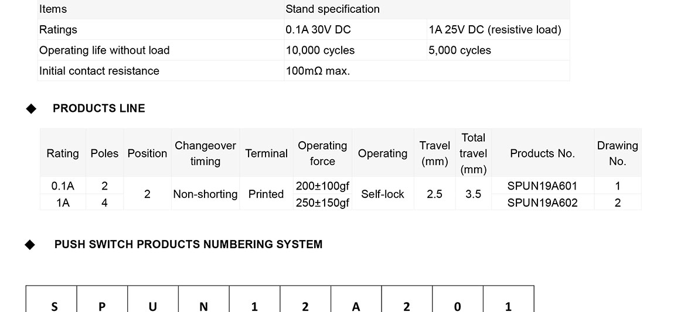Select the 10,000 cycles cell
Image resolution: width=674 pixels, height=312 pixels.
click(320, 50)
